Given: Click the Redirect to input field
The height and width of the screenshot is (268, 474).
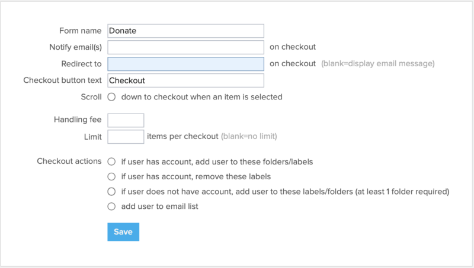Looking at the screenshot, I should pos(185,64).
